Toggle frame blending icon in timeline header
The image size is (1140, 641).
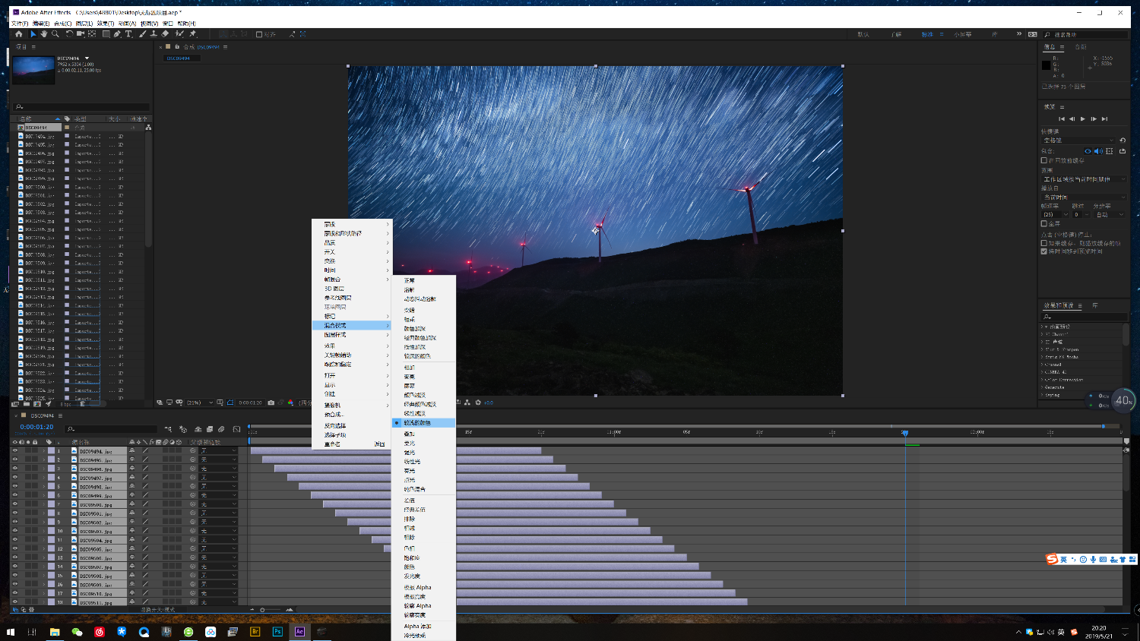click(x=210, y=429)
